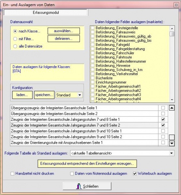Screen dimensions: 181x195
Task: Check the Beförderung_Fahrausweis_gültig_bis checkbox
Action: point(93,40)
